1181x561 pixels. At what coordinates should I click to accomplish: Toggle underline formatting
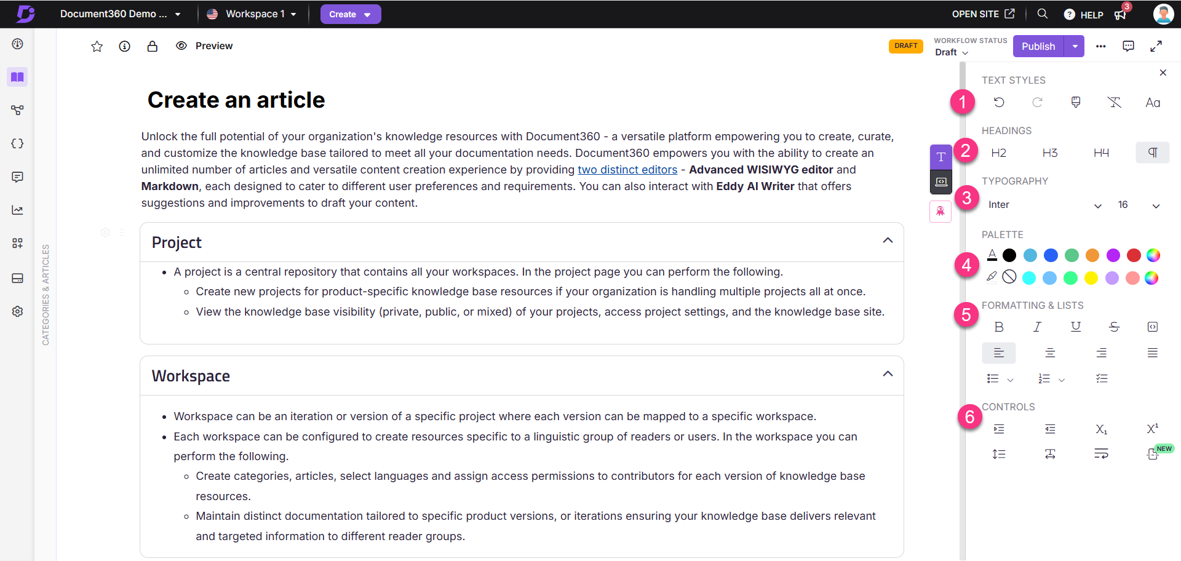click(x=1076, y=327)
